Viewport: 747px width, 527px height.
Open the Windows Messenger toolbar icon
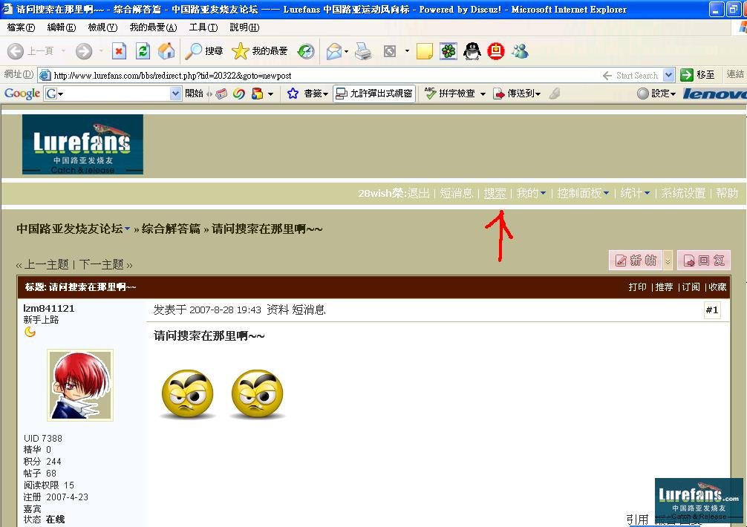520,51
